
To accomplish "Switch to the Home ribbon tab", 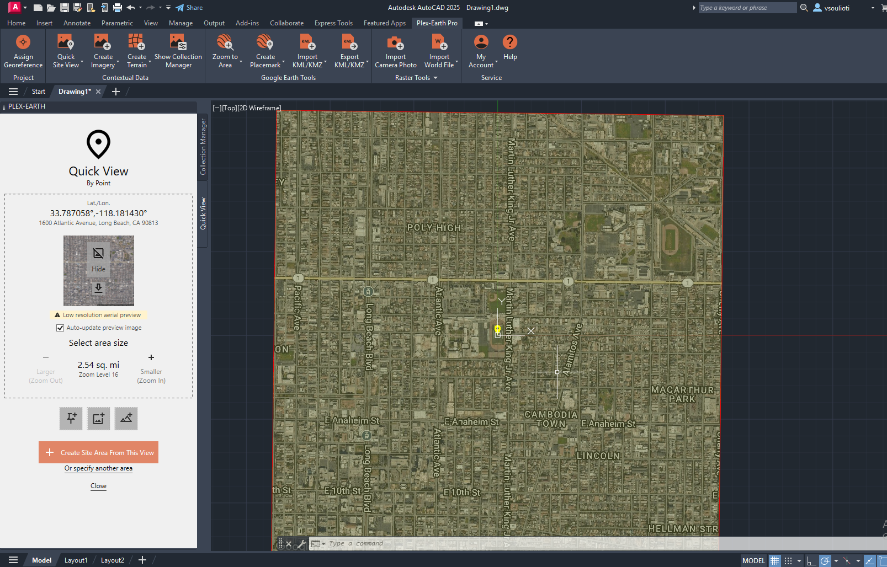I will 16,23.
